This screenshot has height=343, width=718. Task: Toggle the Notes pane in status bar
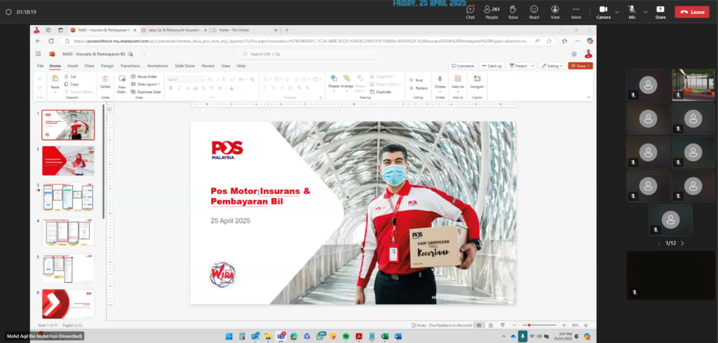coord(419,325)
